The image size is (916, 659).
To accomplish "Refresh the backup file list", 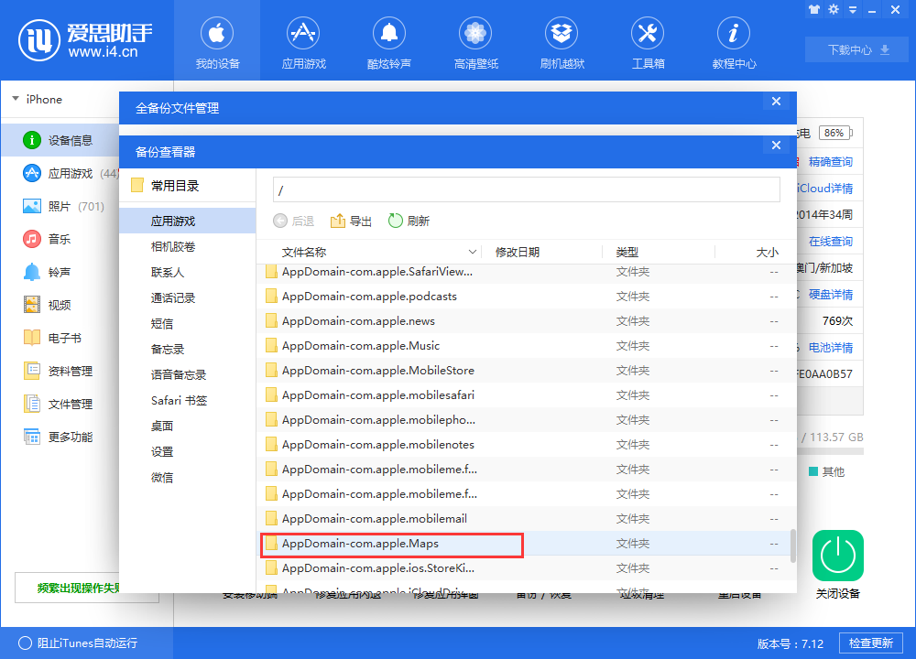I will (409, 220).
